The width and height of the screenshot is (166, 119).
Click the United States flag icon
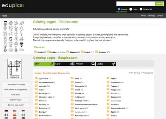(15, 111)
